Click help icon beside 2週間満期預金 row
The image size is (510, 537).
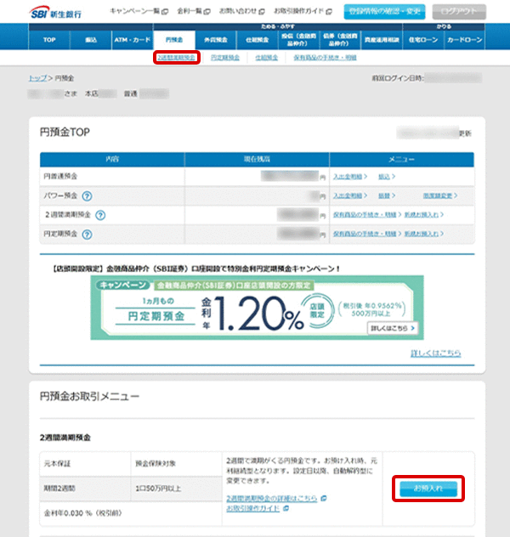111,215
